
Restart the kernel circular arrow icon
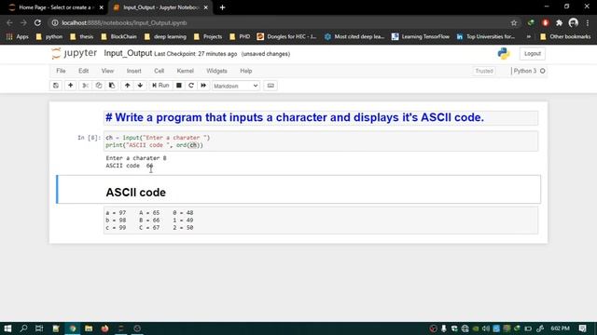click(x=191, y=86)
